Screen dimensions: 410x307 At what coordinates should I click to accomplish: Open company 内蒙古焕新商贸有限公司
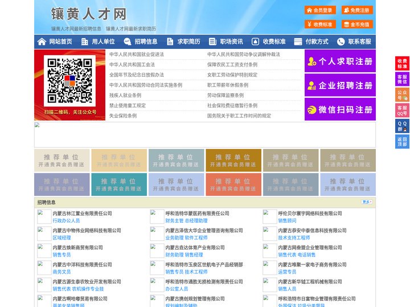(x=77, y=247)
